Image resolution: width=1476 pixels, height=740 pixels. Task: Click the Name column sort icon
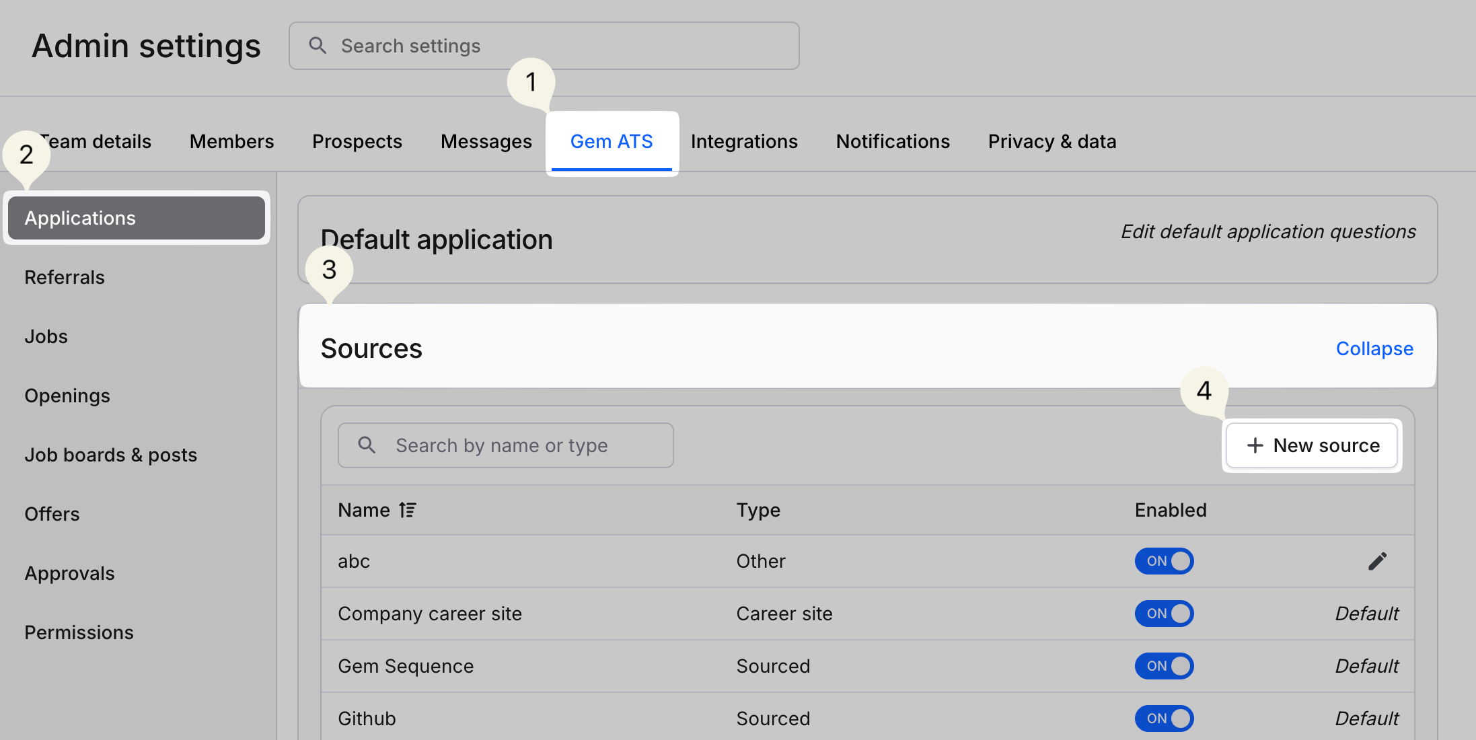[408, 510]
